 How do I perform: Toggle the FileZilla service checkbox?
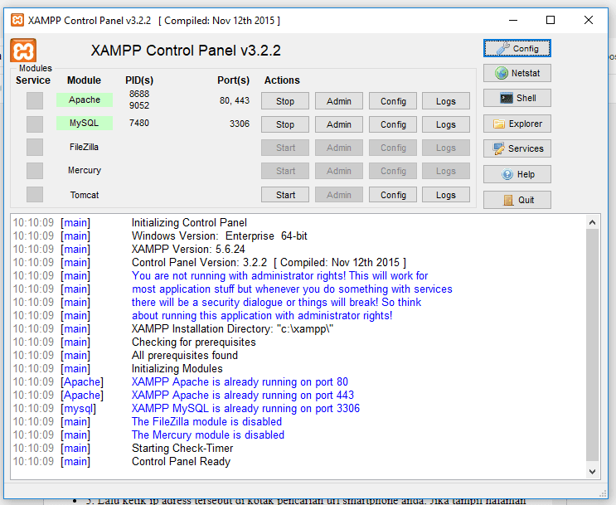tap(35, 148)
